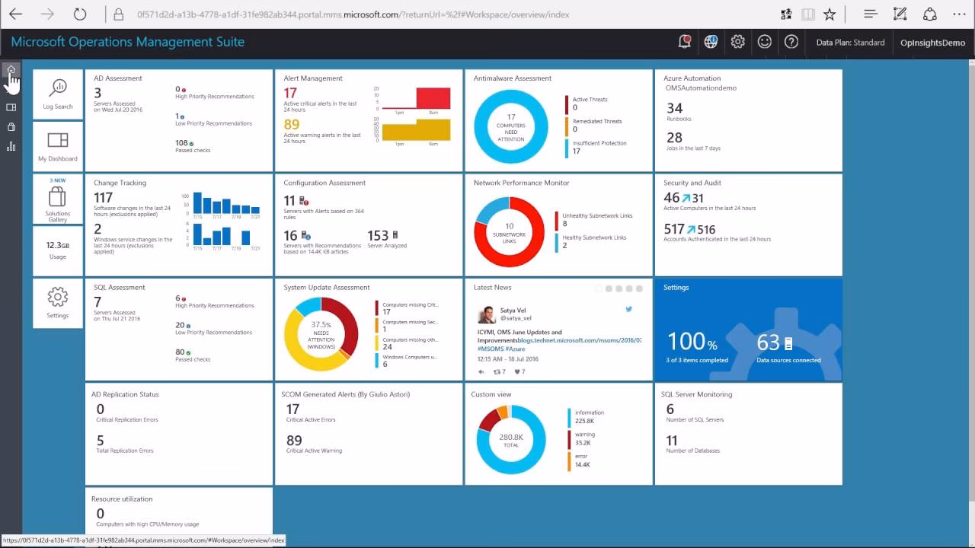Click the Home icon in the left sidebar
The image size is (975, 548).
click(x=10, y=68)
